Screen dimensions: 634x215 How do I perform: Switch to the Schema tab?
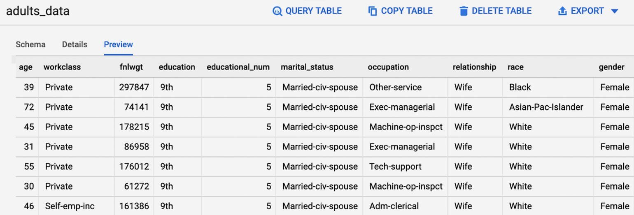click(x=30, y=44)
